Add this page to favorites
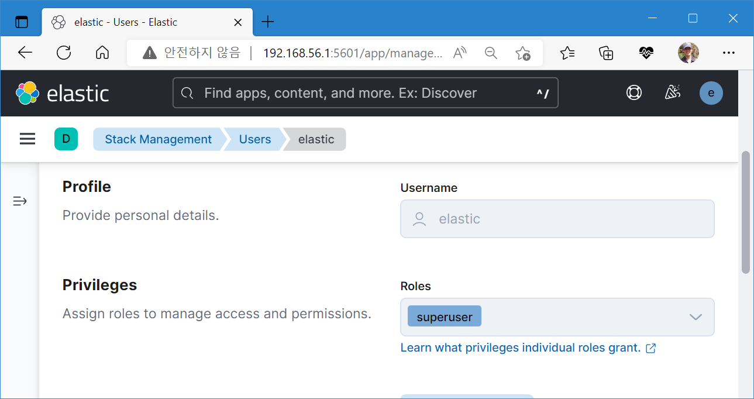 click(x=522, y=53)
